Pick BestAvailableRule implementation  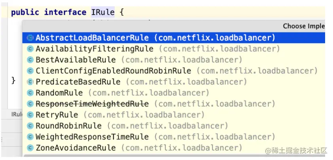point(174,60)
